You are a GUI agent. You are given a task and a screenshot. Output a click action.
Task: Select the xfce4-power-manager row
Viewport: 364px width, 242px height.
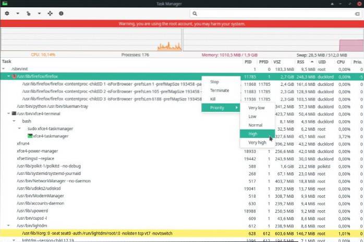pos(182,151)
